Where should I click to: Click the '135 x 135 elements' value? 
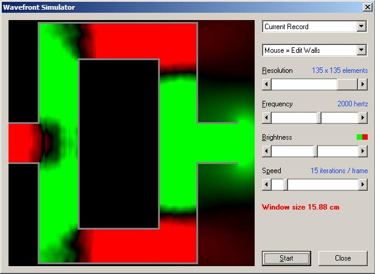pos(340,70)
